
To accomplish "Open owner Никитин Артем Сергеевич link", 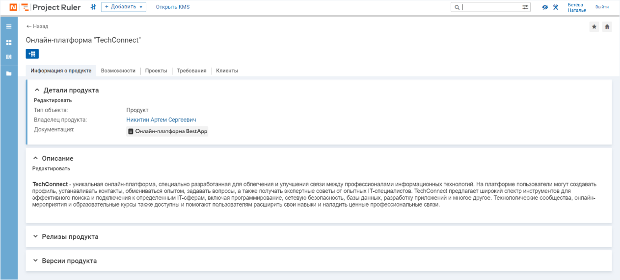I will pyautogui.click(x=161, y=119).
